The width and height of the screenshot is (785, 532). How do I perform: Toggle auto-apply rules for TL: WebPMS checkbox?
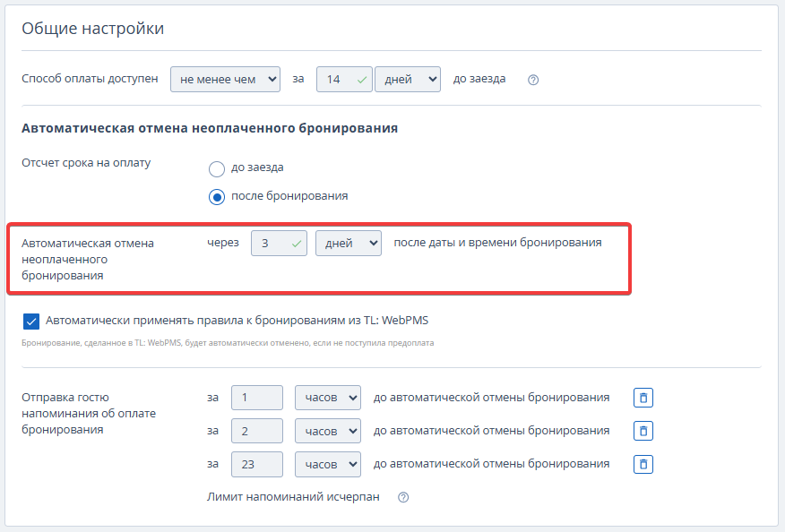(x=31, y=322)
